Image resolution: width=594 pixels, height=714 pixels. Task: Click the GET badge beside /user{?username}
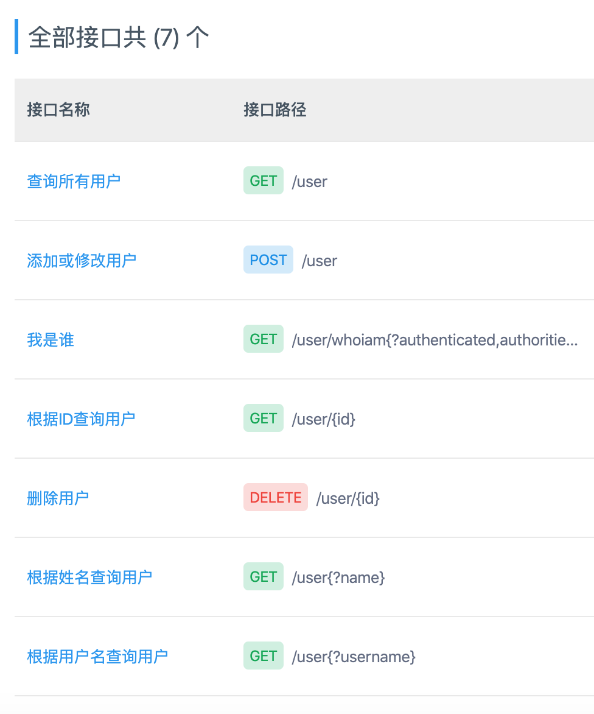(263, 656)
